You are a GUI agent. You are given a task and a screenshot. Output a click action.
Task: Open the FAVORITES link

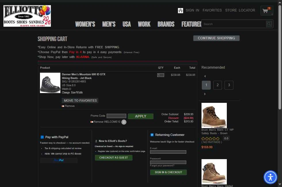212,10
